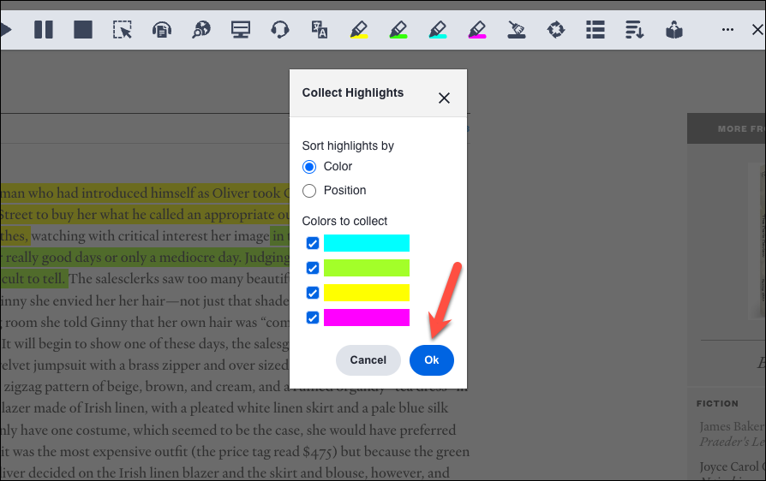This screenshot has height=481, width=766.
Task: Click the 'Sort highlights by' label
Action: (348, 145)
